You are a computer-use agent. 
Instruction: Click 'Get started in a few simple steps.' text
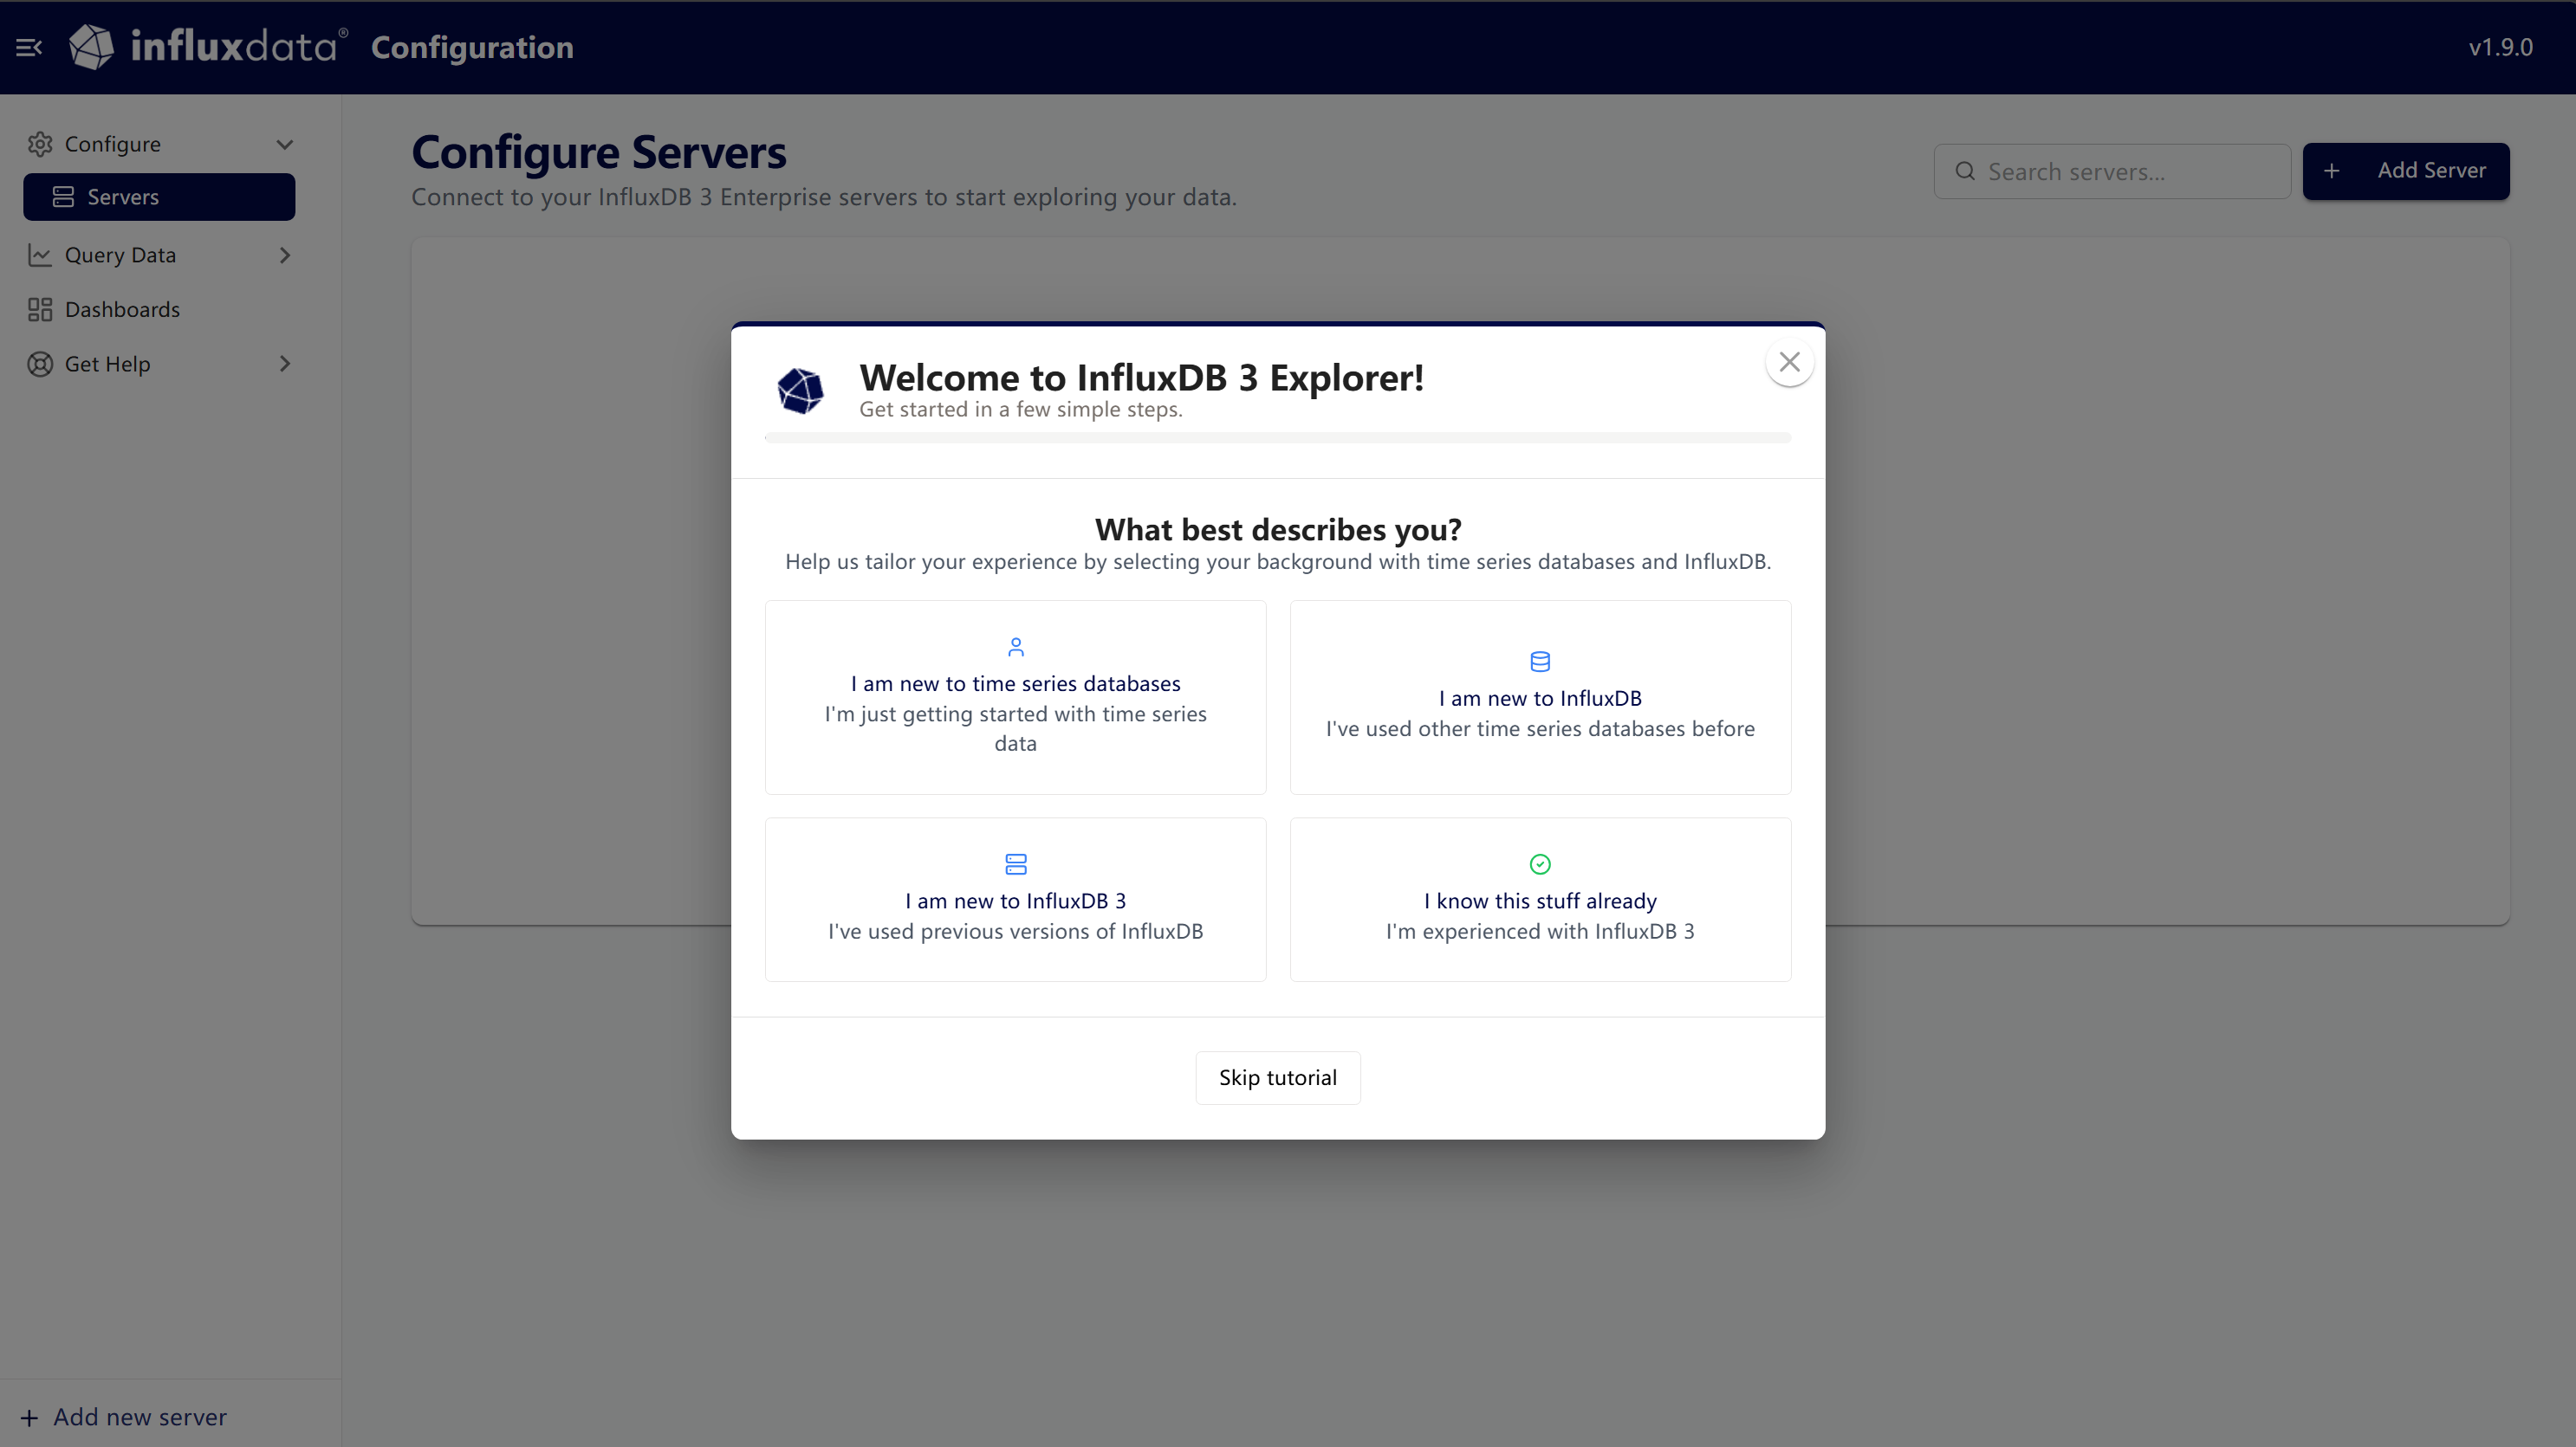click(1021, 409)
